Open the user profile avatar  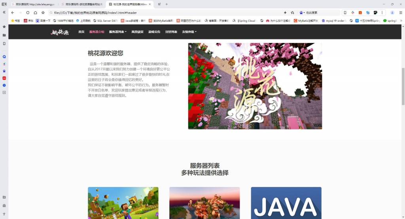pyautogui.click(x=392, y=13)
